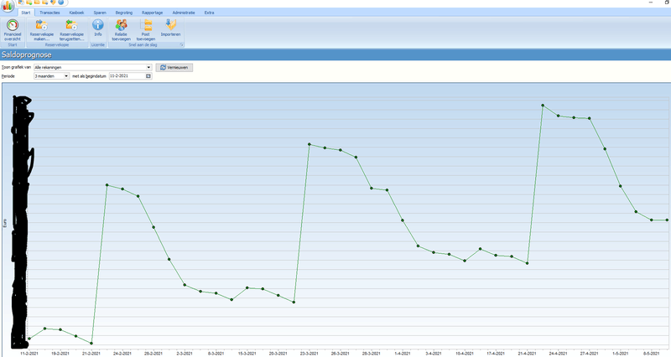Click the 1-4-2021 axis label
This screenshot has height=357, width=671.
[403, 354]
